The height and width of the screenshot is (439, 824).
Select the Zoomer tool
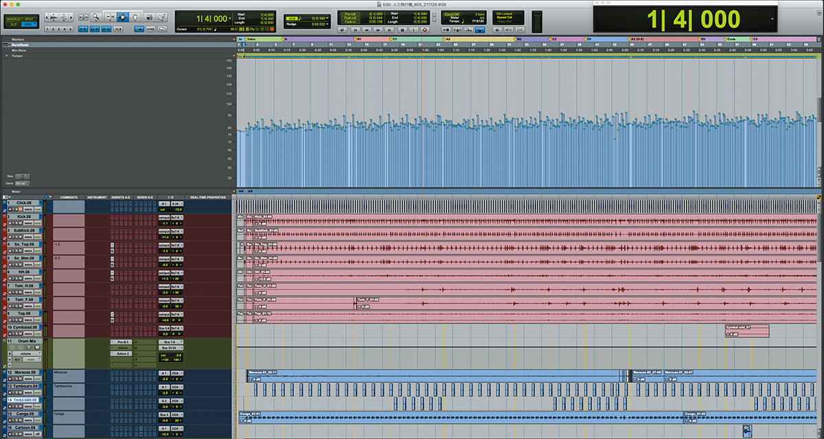point(95,17)
